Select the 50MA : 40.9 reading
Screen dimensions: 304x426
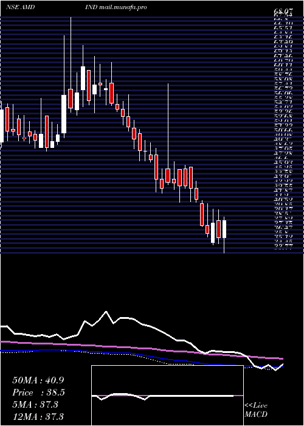pos(38,380)
